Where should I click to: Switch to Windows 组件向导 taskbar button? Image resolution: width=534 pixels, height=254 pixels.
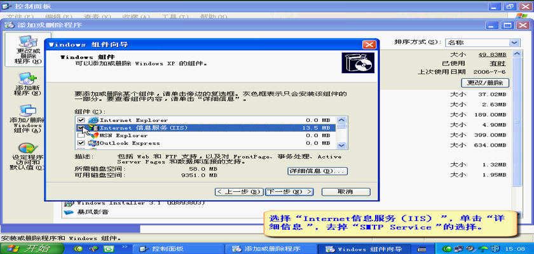pyautogui.click(x=364, y=249)
